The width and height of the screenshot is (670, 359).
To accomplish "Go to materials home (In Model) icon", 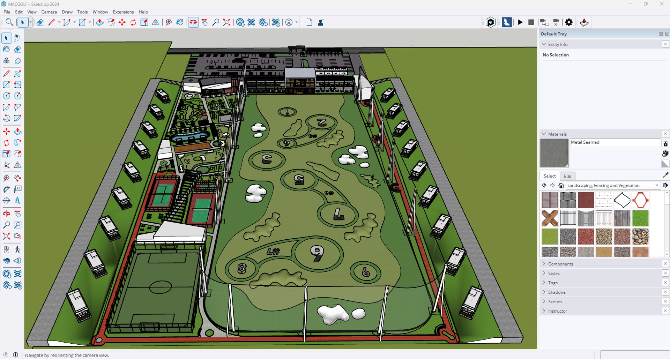I will 561,185.
